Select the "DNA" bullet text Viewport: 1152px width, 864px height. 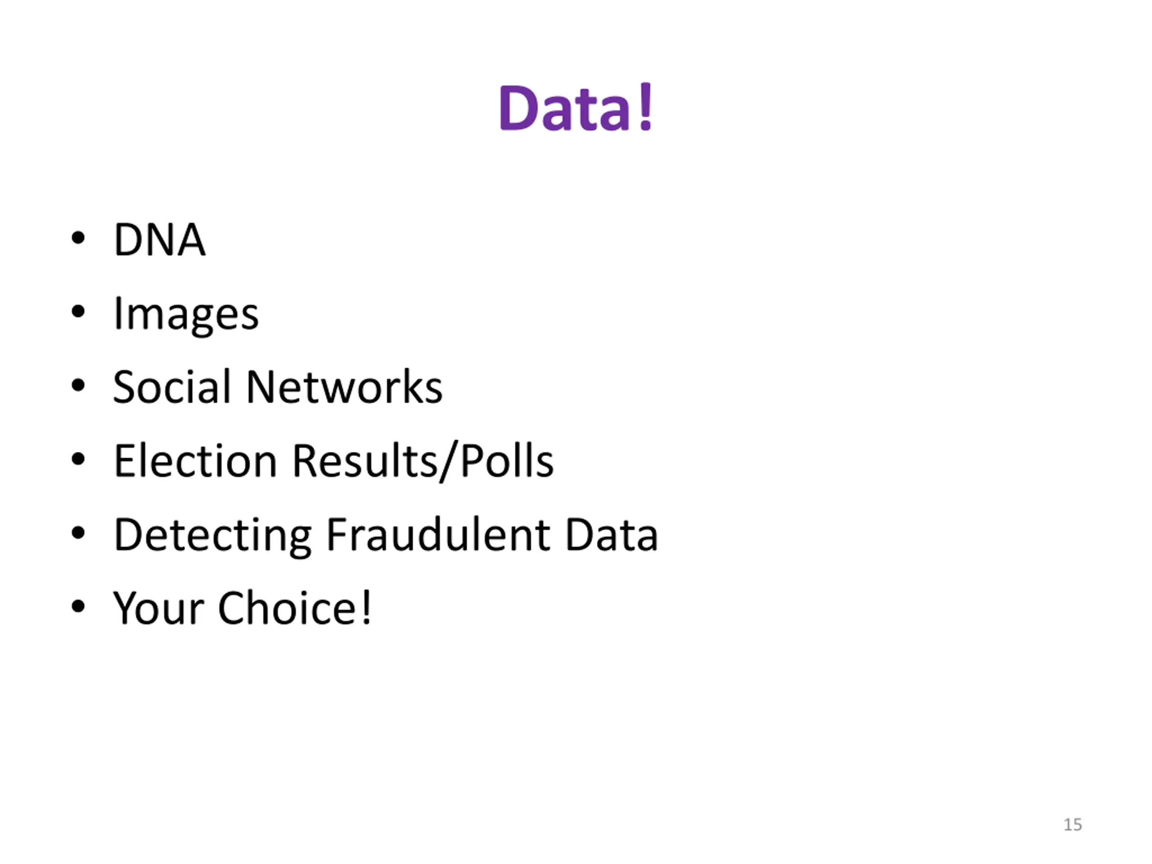pos(159,240)
